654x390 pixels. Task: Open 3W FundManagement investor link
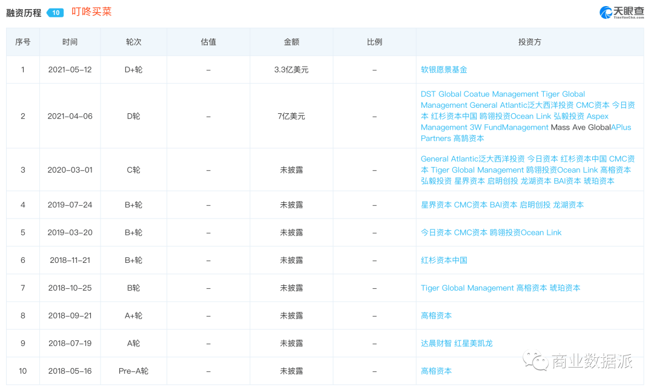[509, 127]
